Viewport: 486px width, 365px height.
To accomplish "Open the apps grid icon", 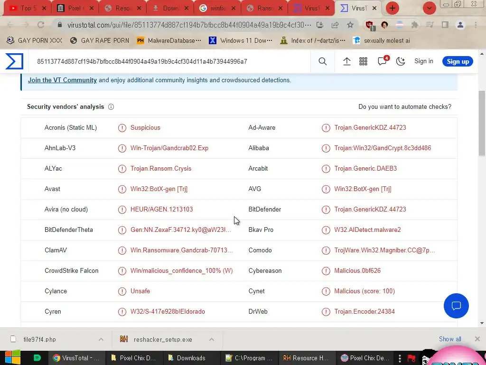I will (363, 61).
